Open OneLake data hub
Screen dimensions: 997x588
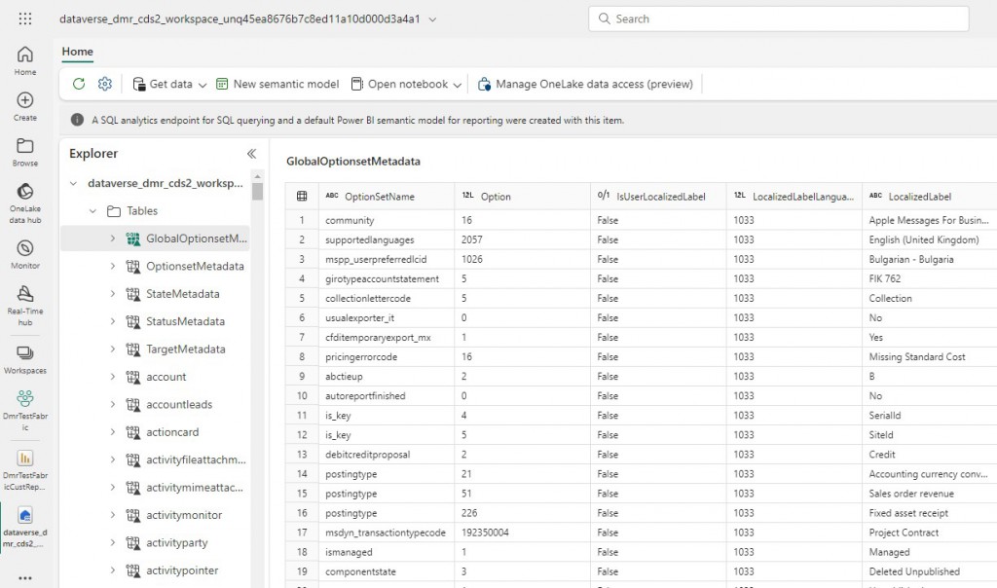tap(24, 203)
